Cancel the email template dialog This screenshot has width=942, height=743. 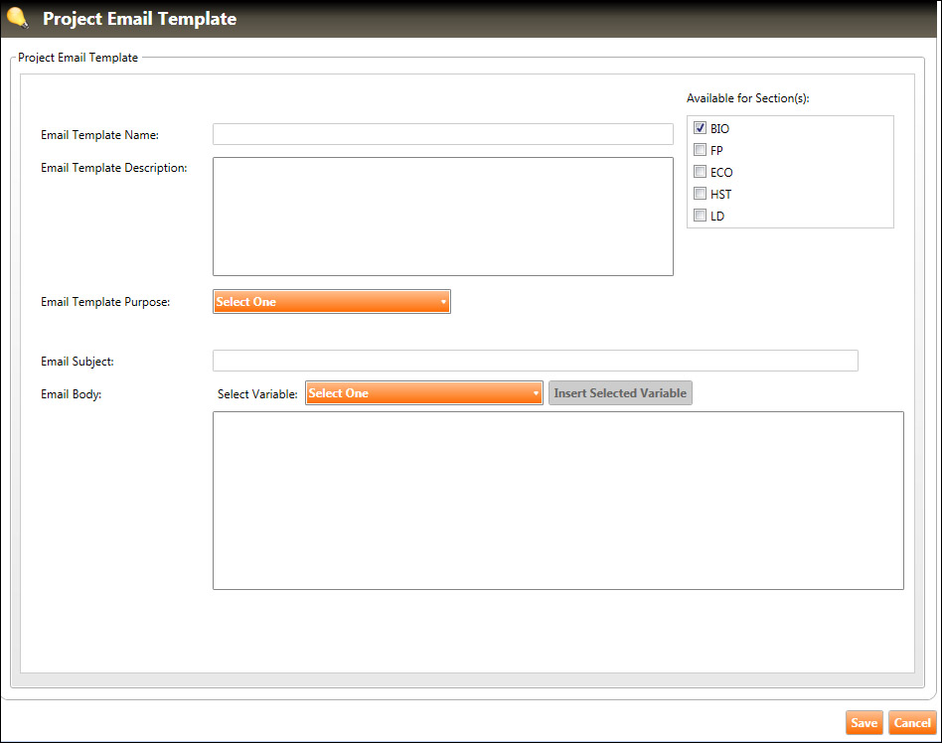911,723
